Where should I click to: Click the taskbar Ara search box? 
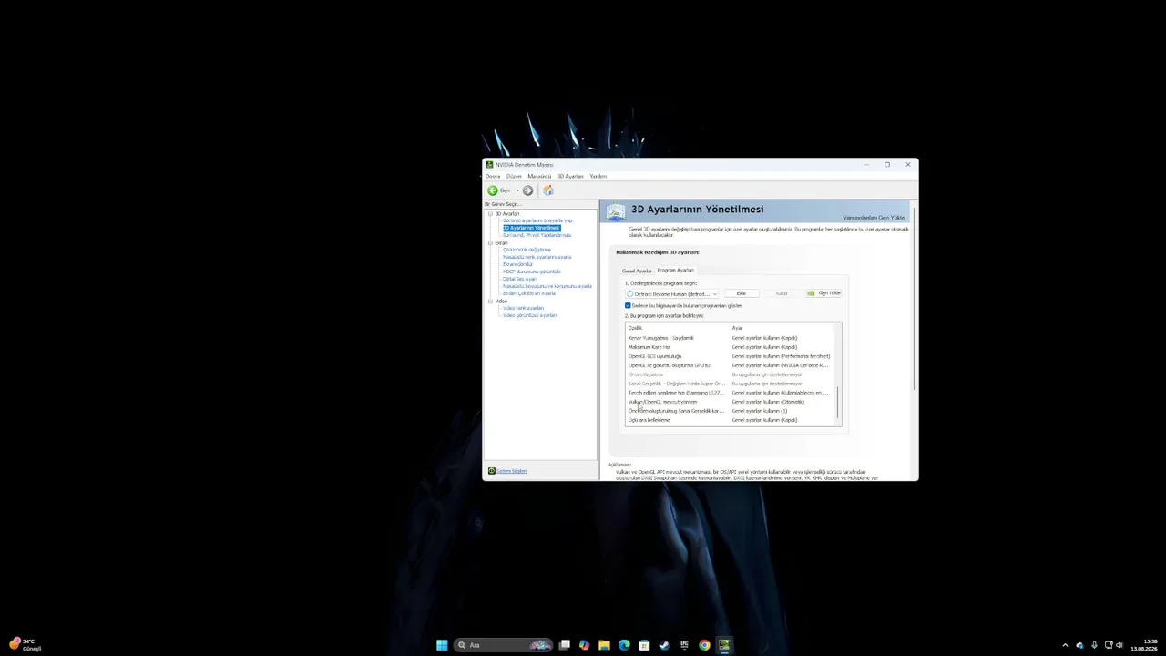click(504, 645)
